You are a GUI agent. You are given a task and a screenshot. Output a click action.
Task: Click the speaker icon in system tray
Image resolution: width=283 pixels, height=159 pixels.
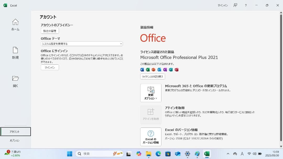(254, 154)
